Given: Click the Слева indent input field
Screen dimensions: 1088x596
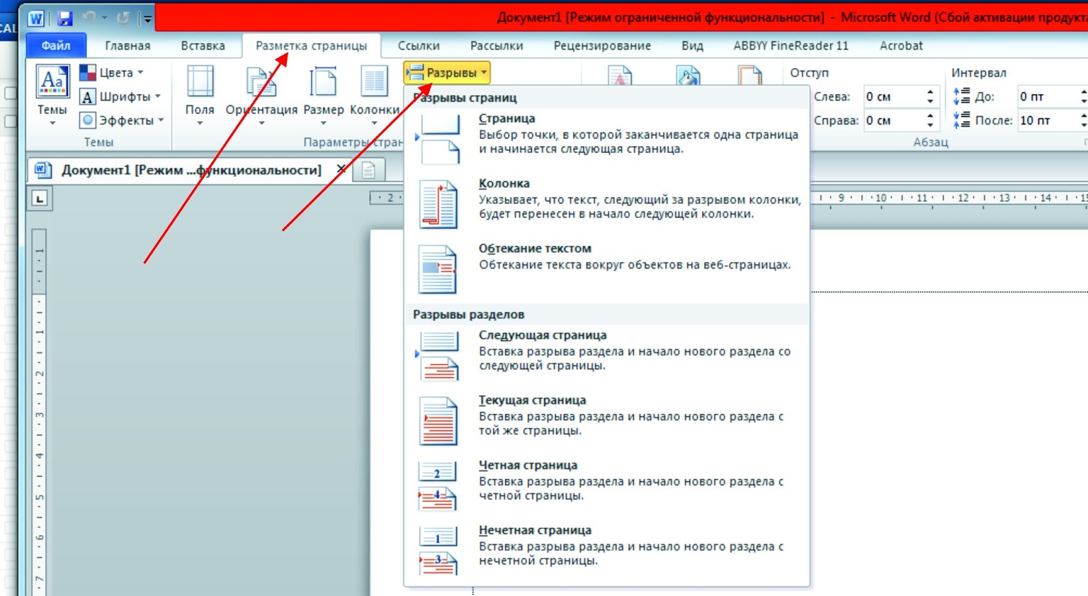Looking at the screenshot, I should click(893, 97).
